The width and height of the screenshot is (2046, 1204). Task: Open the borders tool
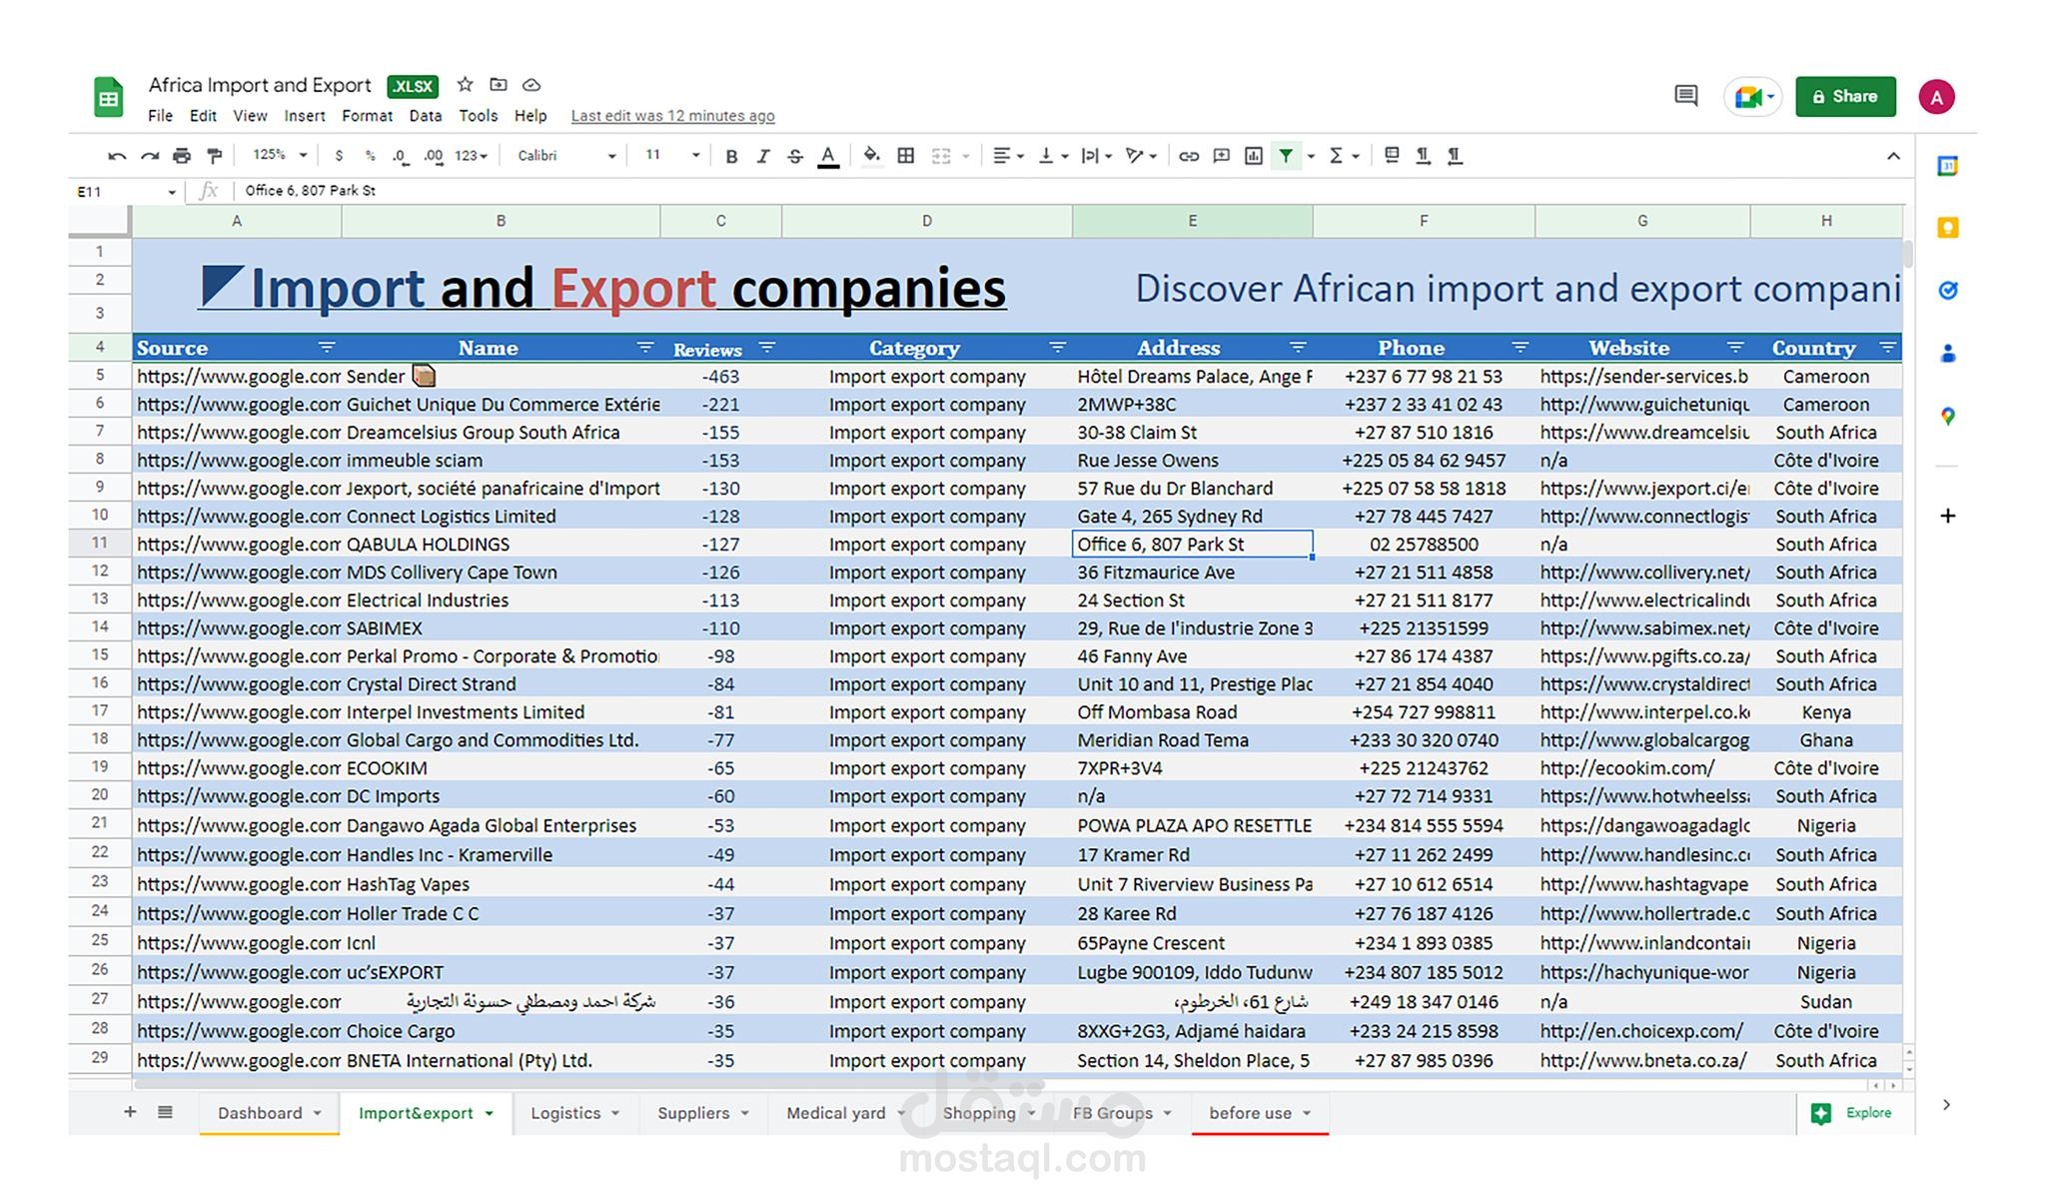[905, 156]
